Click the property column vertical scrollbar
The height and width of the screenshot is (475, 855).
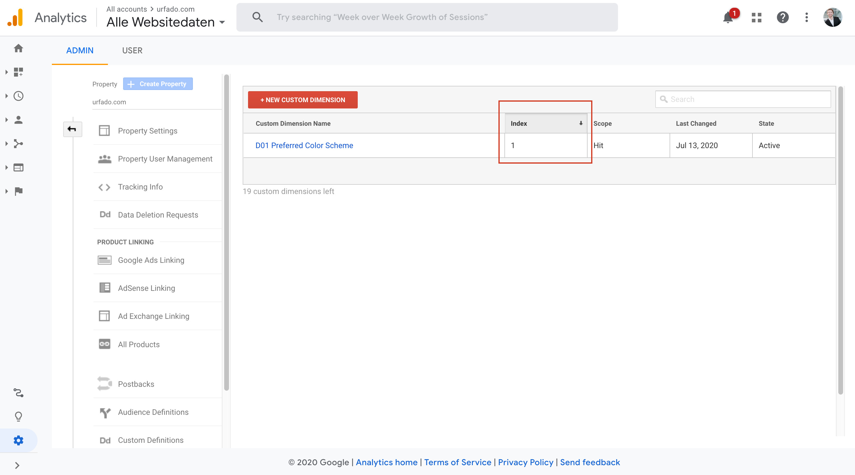point(226,232)
